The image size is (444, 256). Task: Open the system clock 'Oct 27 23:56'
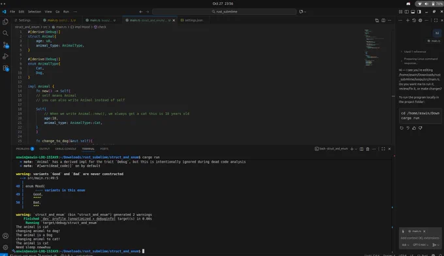click(x=223, y=4)
